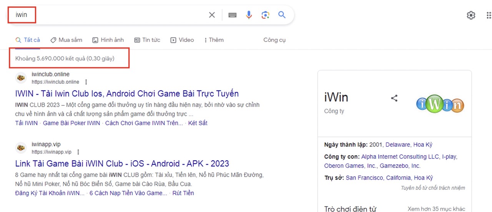
Task: Switch to the Hình ảnh tab
Action: point(108,40)
